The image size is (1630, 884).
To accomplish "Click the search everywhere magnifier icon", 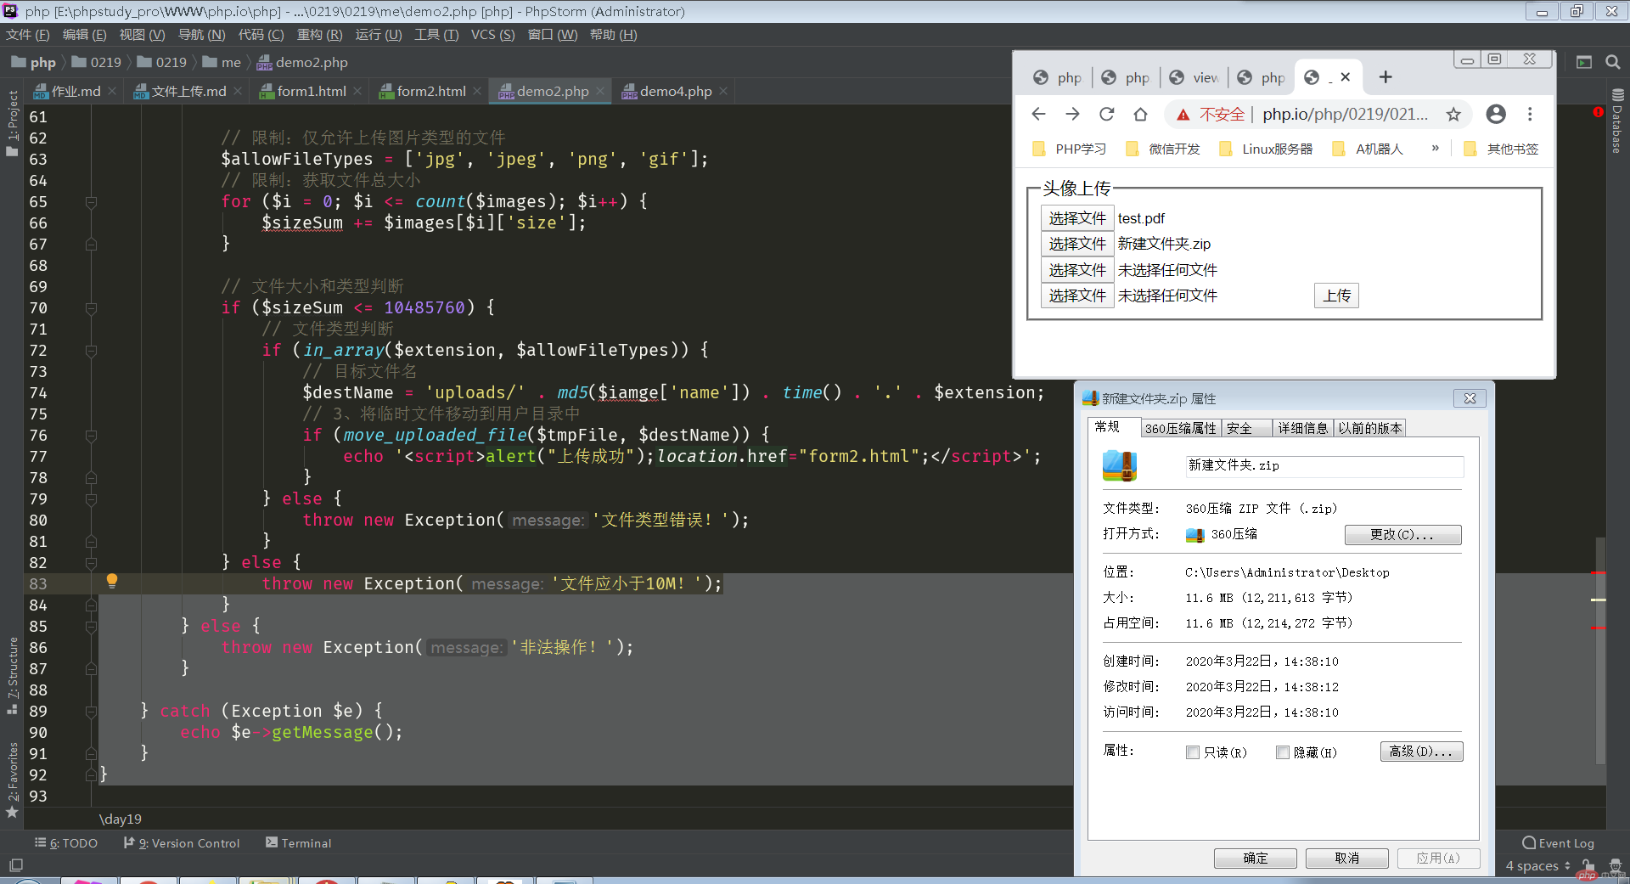I will click(1613, 62).
